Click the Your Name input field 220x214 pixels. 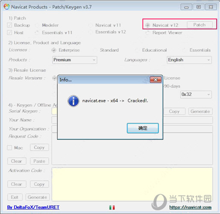[x=188, y=120]
